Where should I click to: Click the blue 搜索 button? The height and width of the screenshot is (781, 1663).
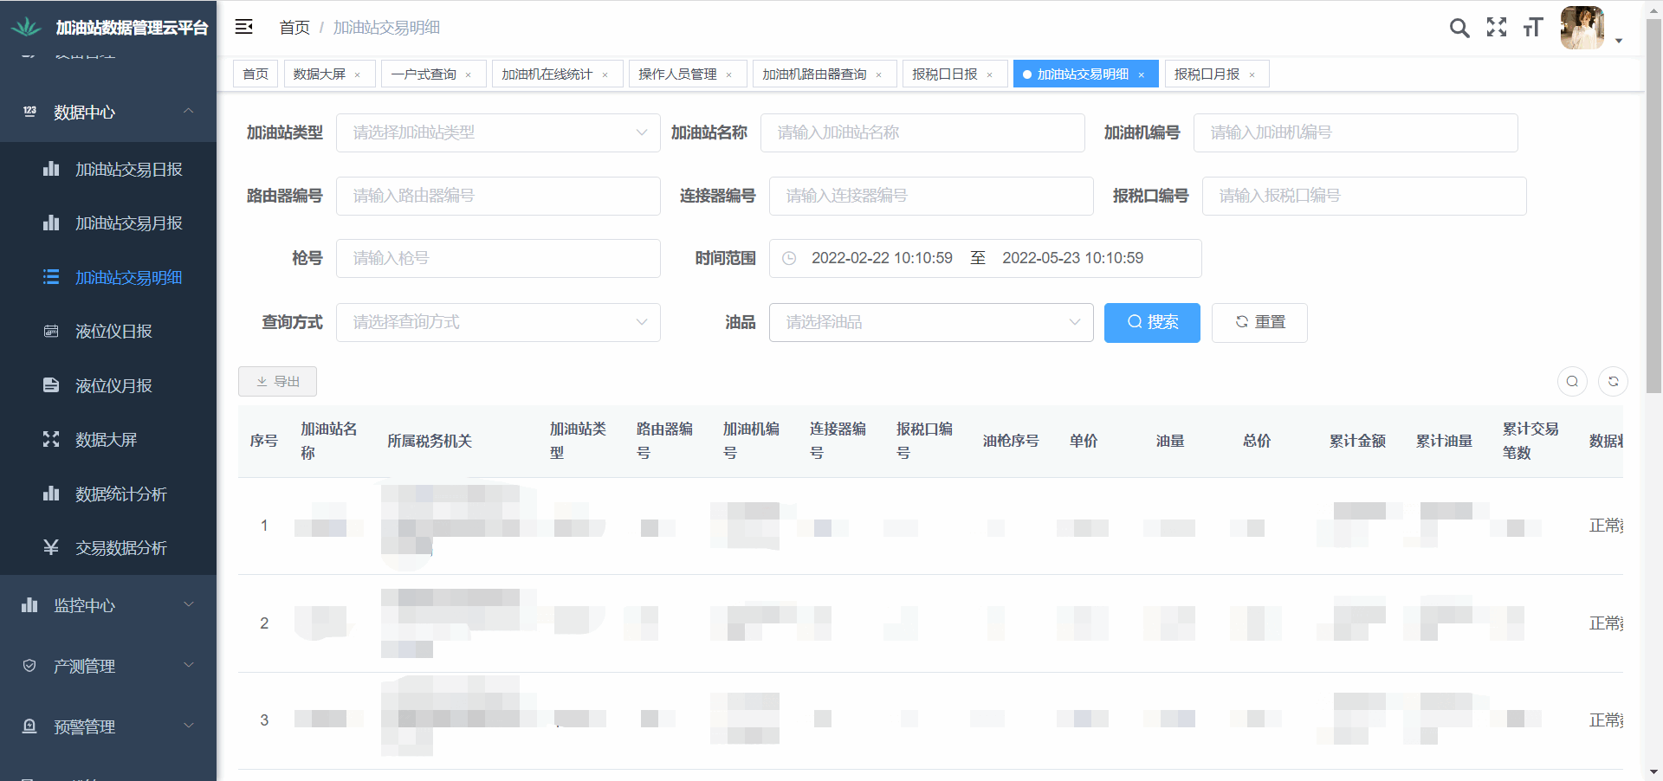click(x=1152, y=322)
